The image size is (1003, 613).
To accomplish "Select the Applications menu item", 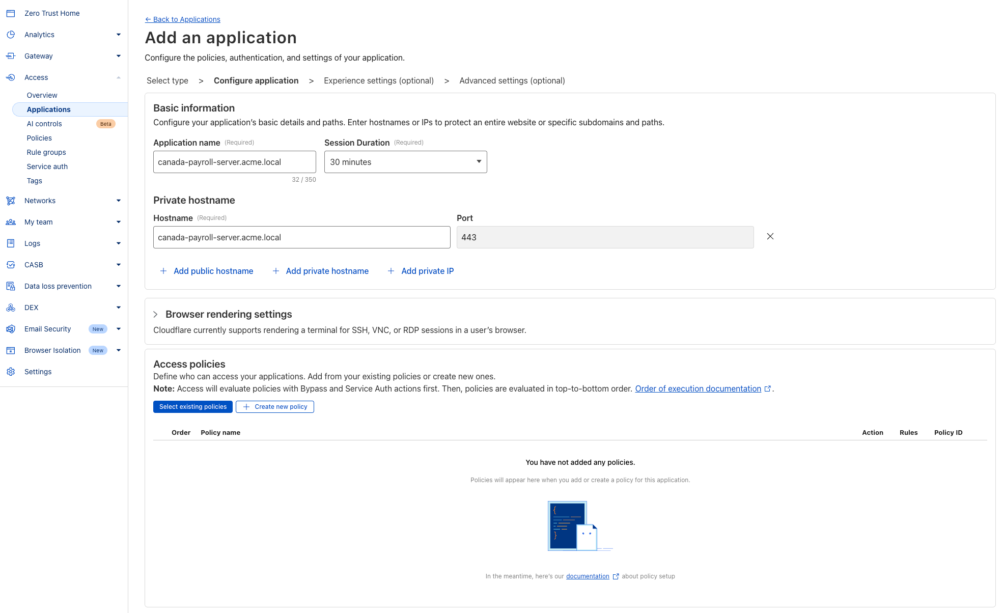I will [48, 109].
